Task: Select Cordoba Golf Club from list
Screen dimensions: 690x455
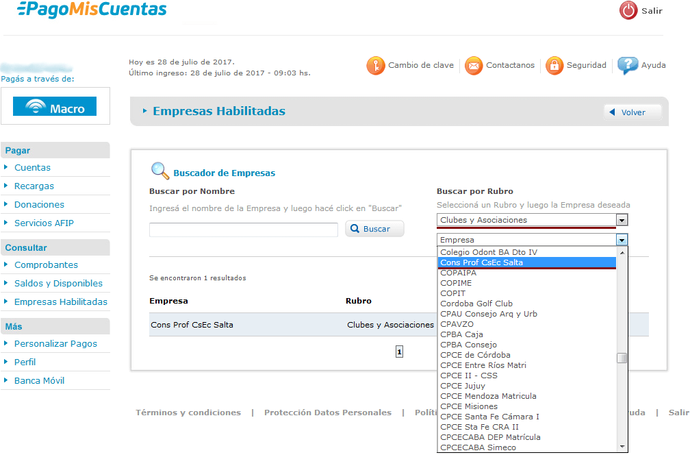Action: pos(476,304)
